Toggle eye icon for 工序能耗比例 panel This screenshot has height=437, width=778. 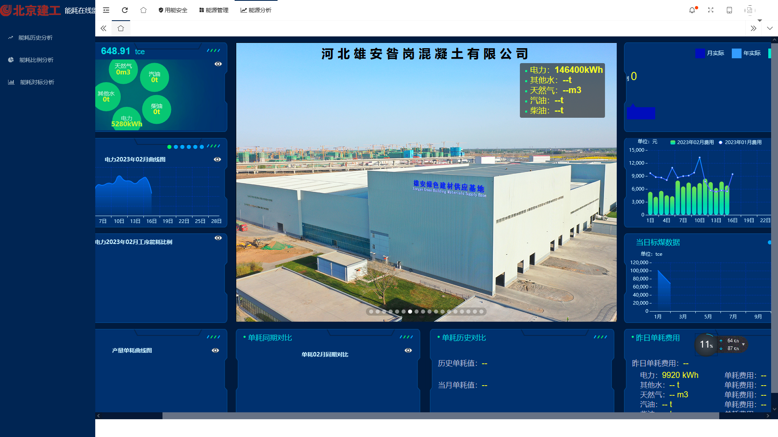coord(218,238)
